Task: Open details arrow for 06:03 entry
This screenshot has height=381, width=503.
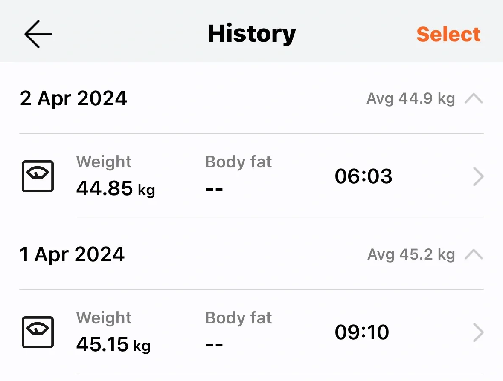Action: [478, 176]
